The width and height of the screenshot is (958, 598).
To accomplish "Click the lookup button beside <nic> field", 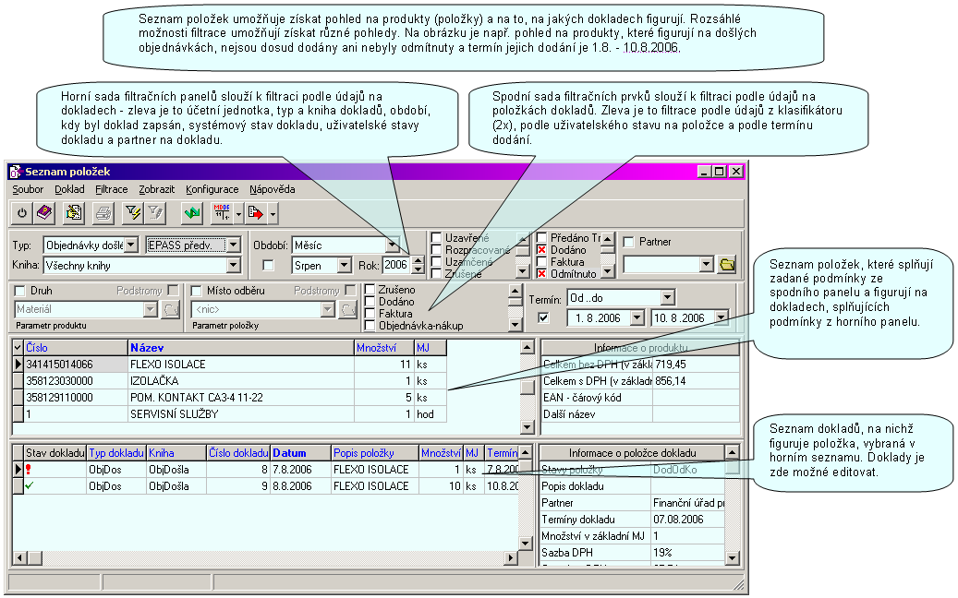I will pos(347,309).
